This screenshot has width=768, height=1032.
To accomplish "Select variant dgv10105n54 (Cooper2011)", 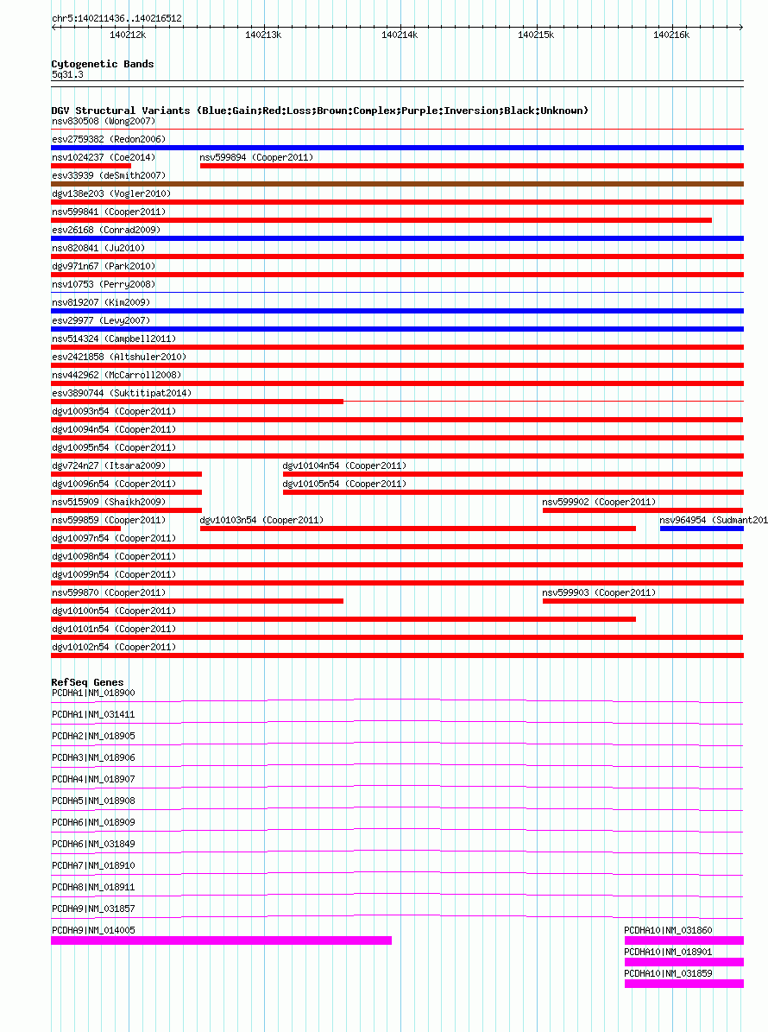I will point(344,484).
